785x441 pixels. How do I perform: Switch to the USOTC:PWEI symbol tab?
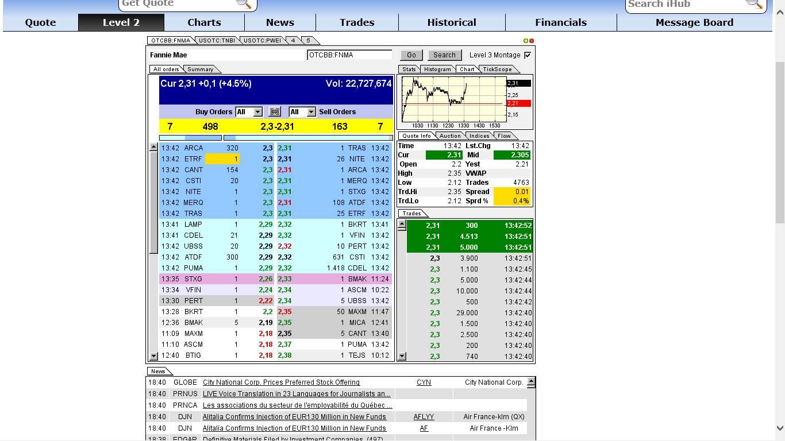[263, 41]
